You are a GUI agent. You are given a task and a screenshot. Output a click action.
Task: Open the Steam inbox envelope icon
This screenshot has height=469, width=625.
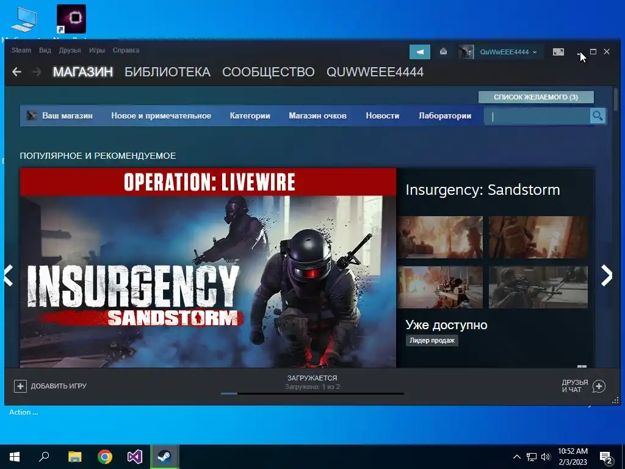point(443,52)
